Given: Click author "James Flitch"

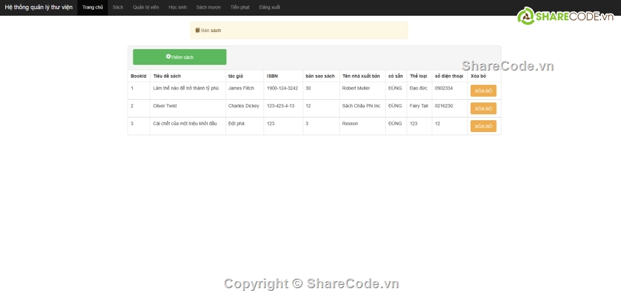Looking at the screenshot, I should [241, 88].
